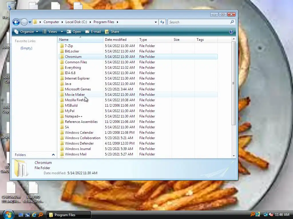Image resolution: width=293 pixels, height=219 pixels.
Task: Click the Views toolbar button
Action: tap(50, 32)
